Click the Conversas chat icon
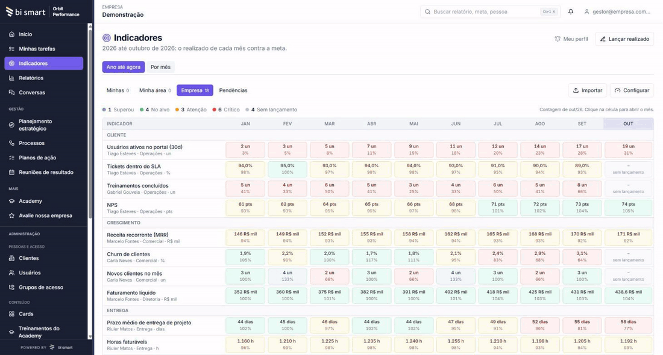 12,93
